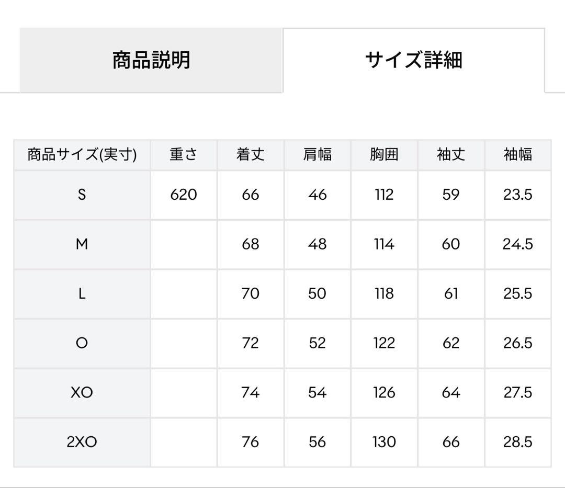Click the 着丈 column header
Viewport: 565px width, 488px height.
[251, 155]
